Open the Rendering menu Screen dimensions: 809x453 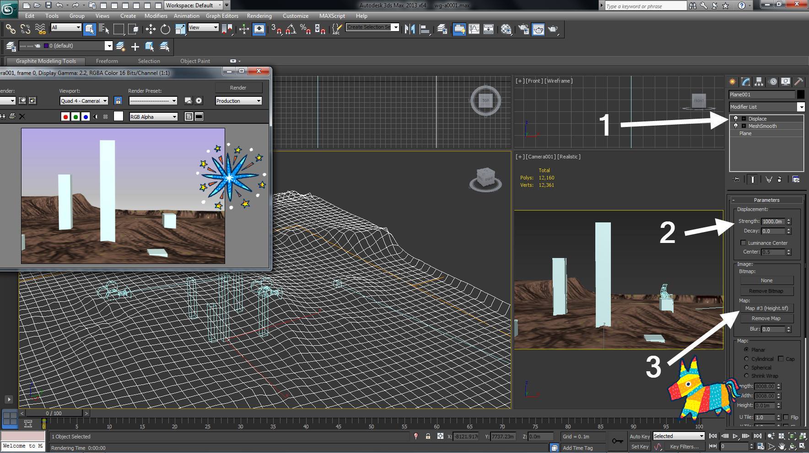[x=259, y=16]
